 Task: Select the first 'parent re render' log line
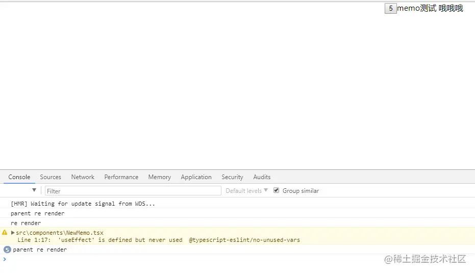[38, 213]
